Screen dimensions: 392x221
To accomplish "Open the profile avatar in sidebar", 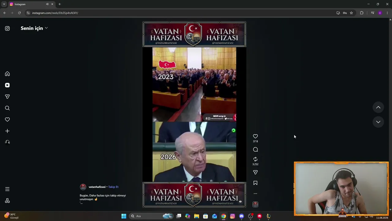I will (7, 142).
